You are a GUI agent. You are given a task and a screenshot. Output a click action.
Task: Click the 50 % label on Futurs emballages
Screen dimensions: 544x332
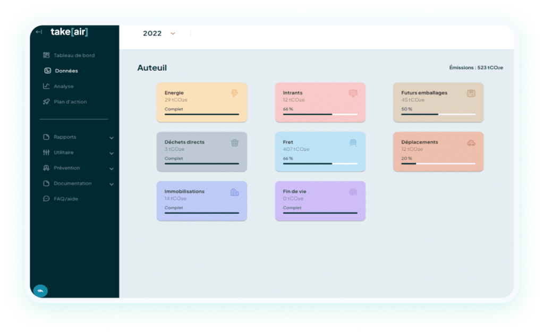click(x=406, y=109)
